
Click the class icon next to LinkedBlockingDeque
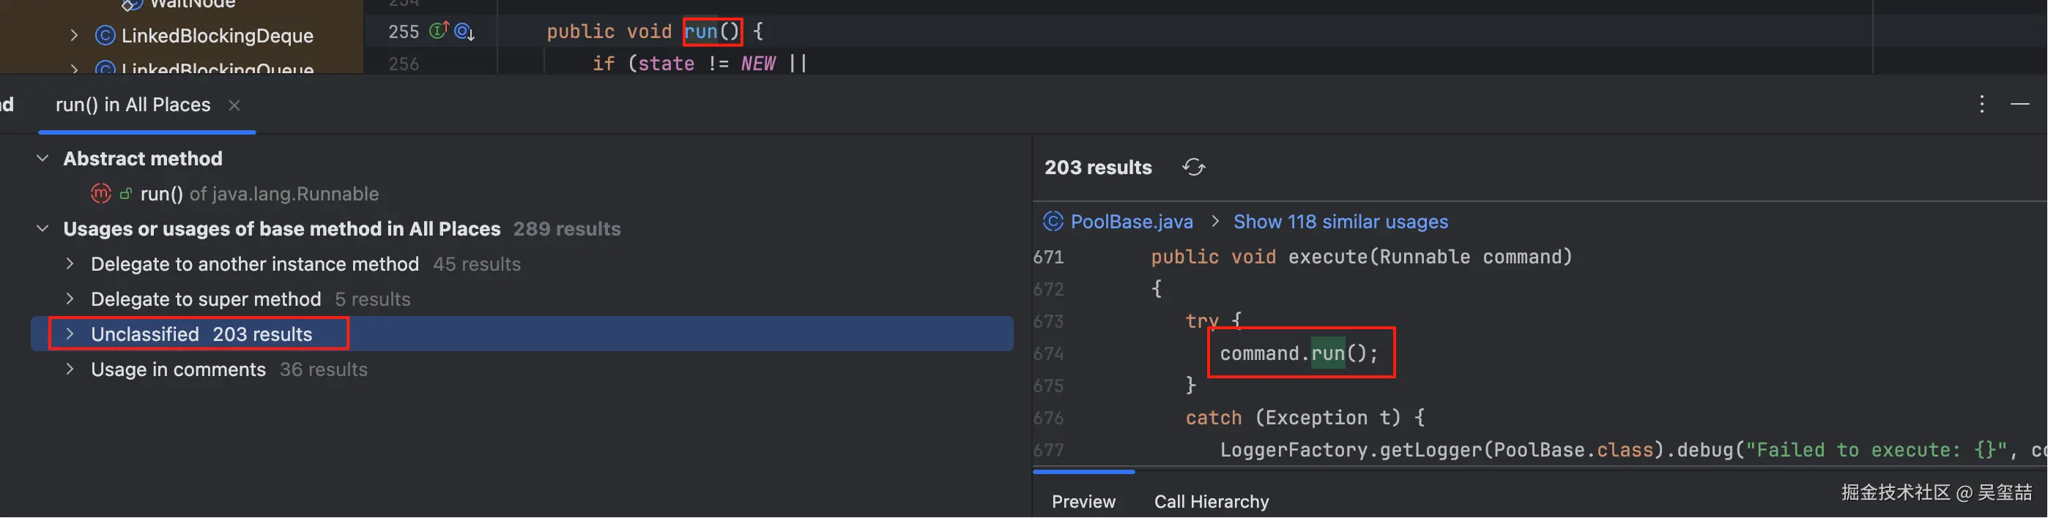105,36
